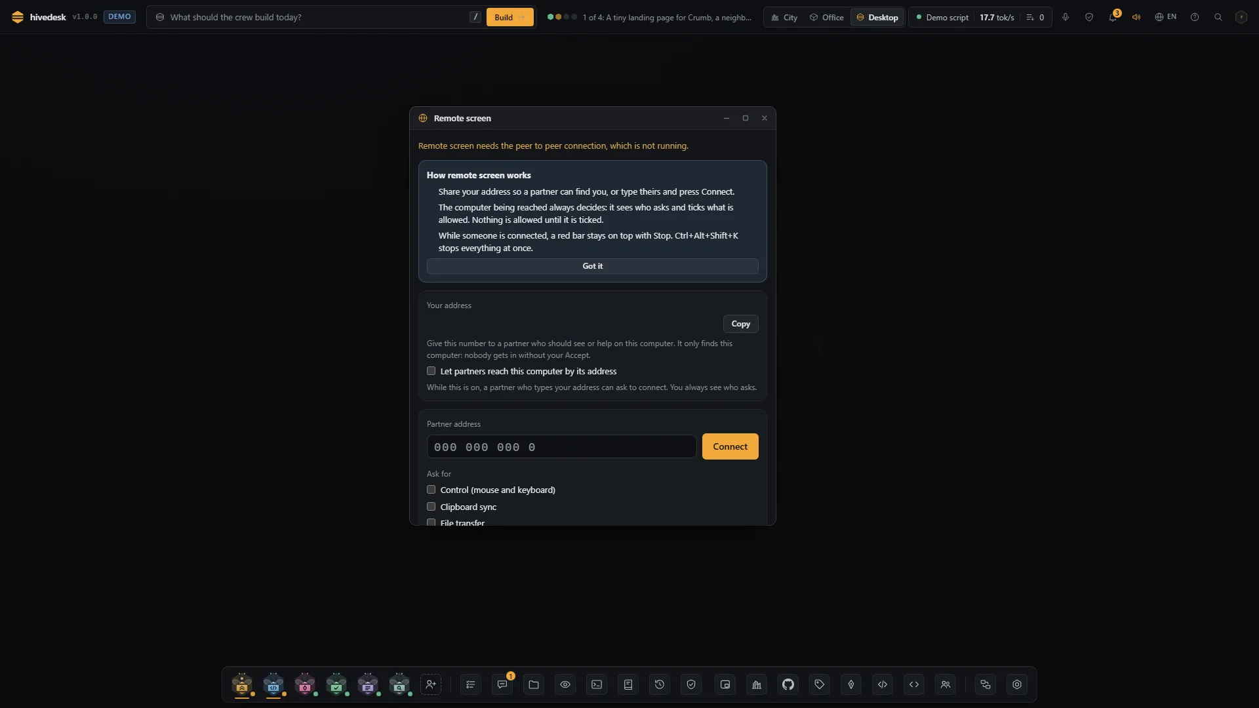
Task: Click the microphone icon in top bar
Action: pyautogui.click(x=1066, y=17)
